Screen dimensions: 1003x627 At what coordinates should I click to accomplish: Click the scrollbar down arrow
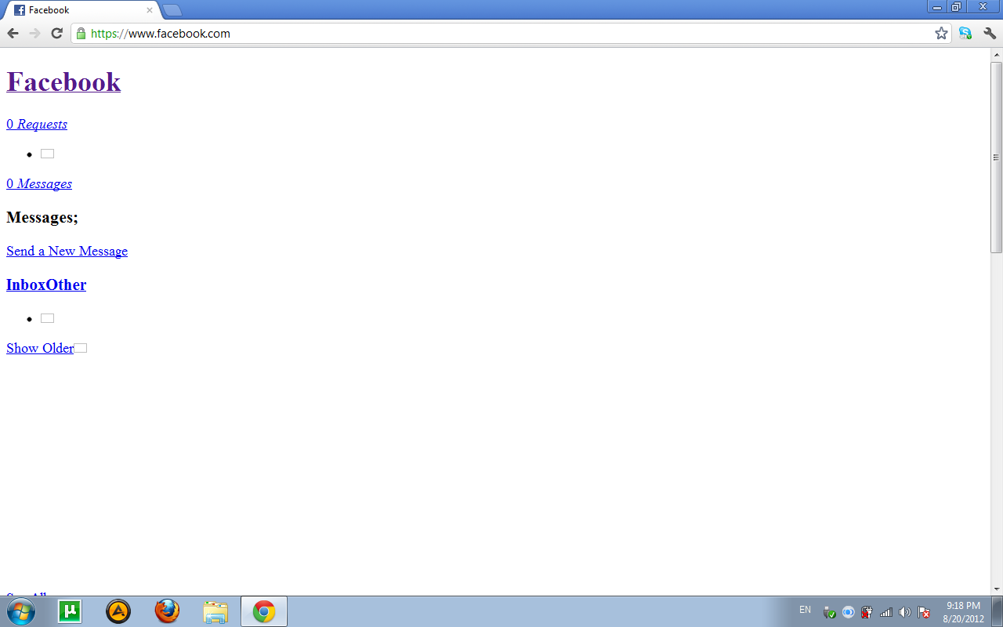[997, 589]
